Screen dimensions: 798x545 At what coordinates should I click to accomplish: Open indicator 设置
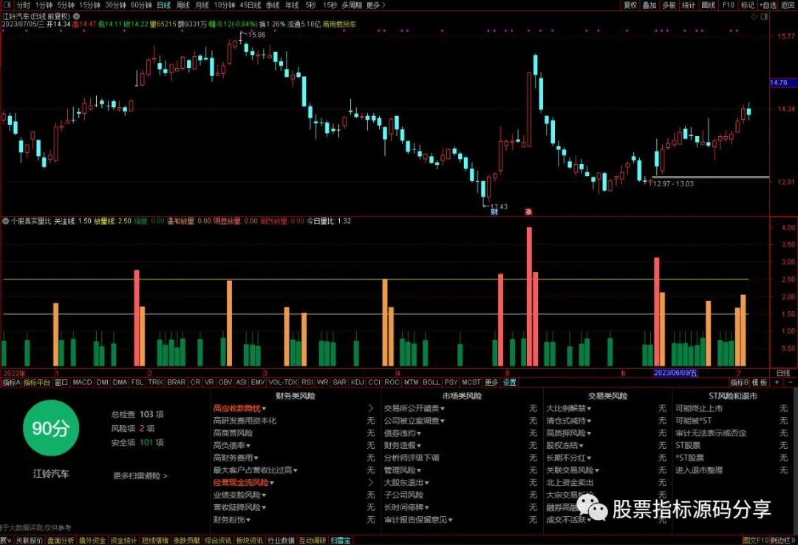509,382
